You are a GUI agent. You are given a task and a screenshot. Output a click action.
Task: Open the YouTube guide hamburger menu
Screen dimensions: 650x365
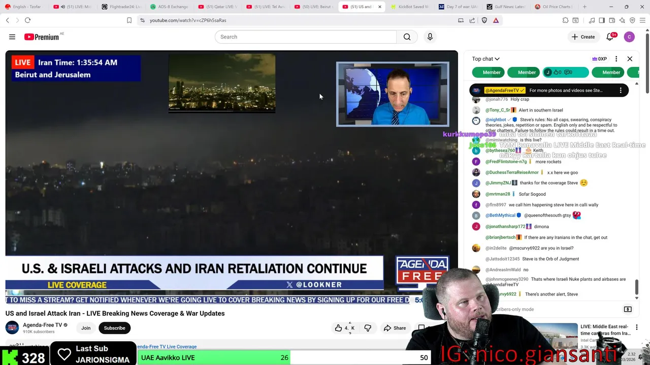[x=12, y=37]
